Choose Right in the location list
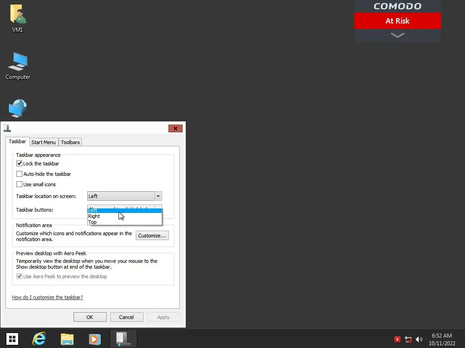The width and height of the screenshot is (465, 348). pos(124,216)
